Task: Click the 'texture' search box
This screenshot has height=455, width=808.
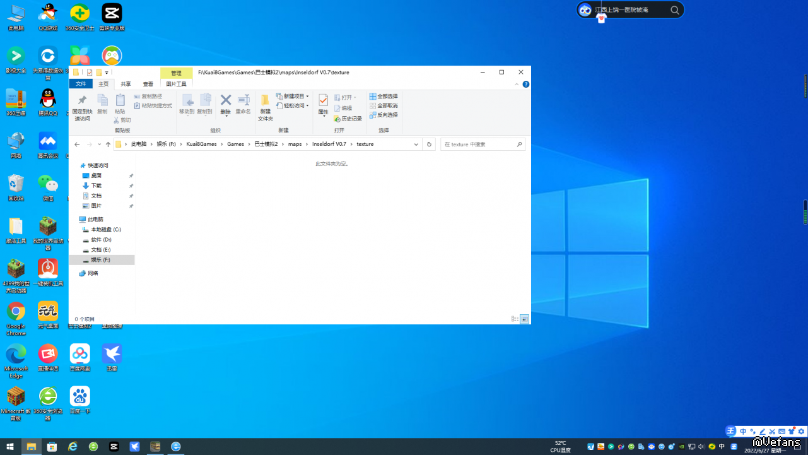Action: click(479, 145)
